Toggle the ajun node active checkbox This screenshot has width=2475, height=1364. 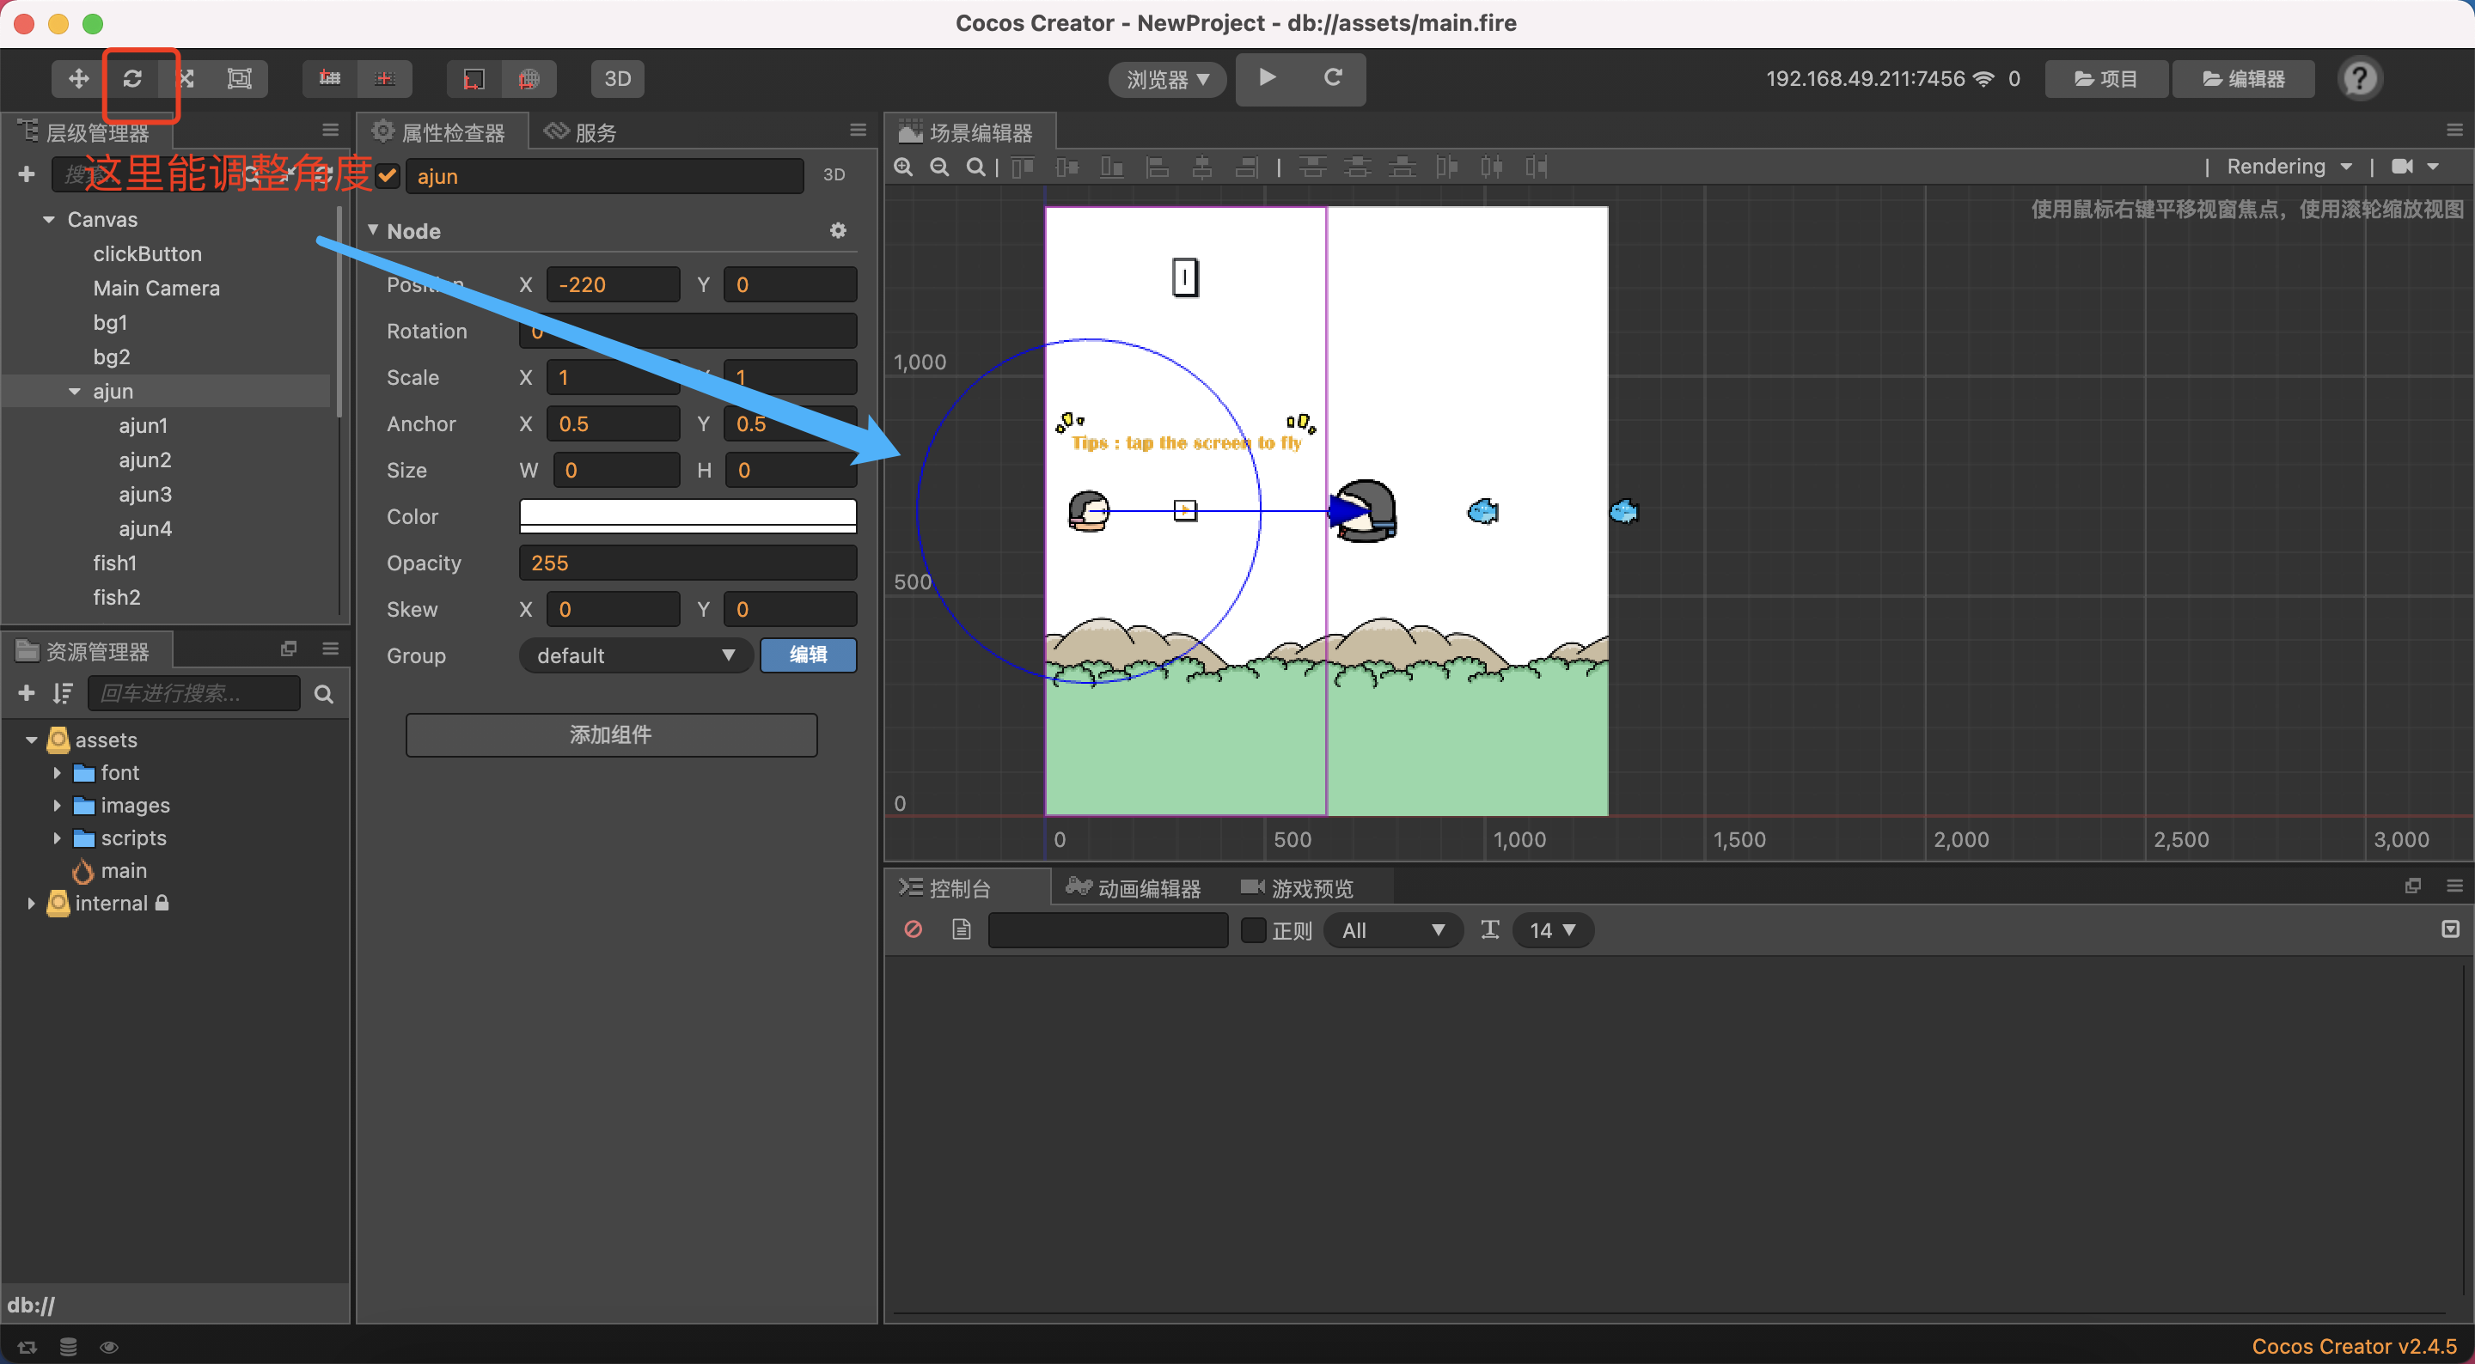[x=388, y=176]
